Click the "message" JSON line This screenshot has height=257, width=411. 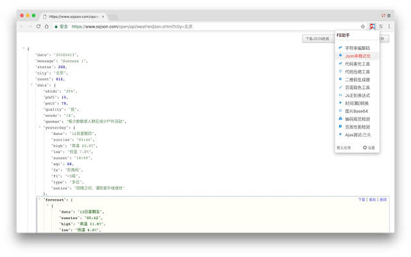(62, 61)
